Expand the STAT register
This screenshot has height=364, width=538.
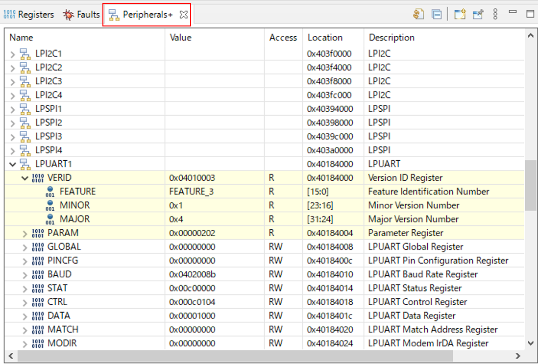tap(24, 289)
